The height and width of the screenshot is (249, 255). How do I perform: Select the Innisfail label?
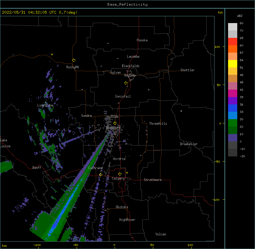click(123, 96)
